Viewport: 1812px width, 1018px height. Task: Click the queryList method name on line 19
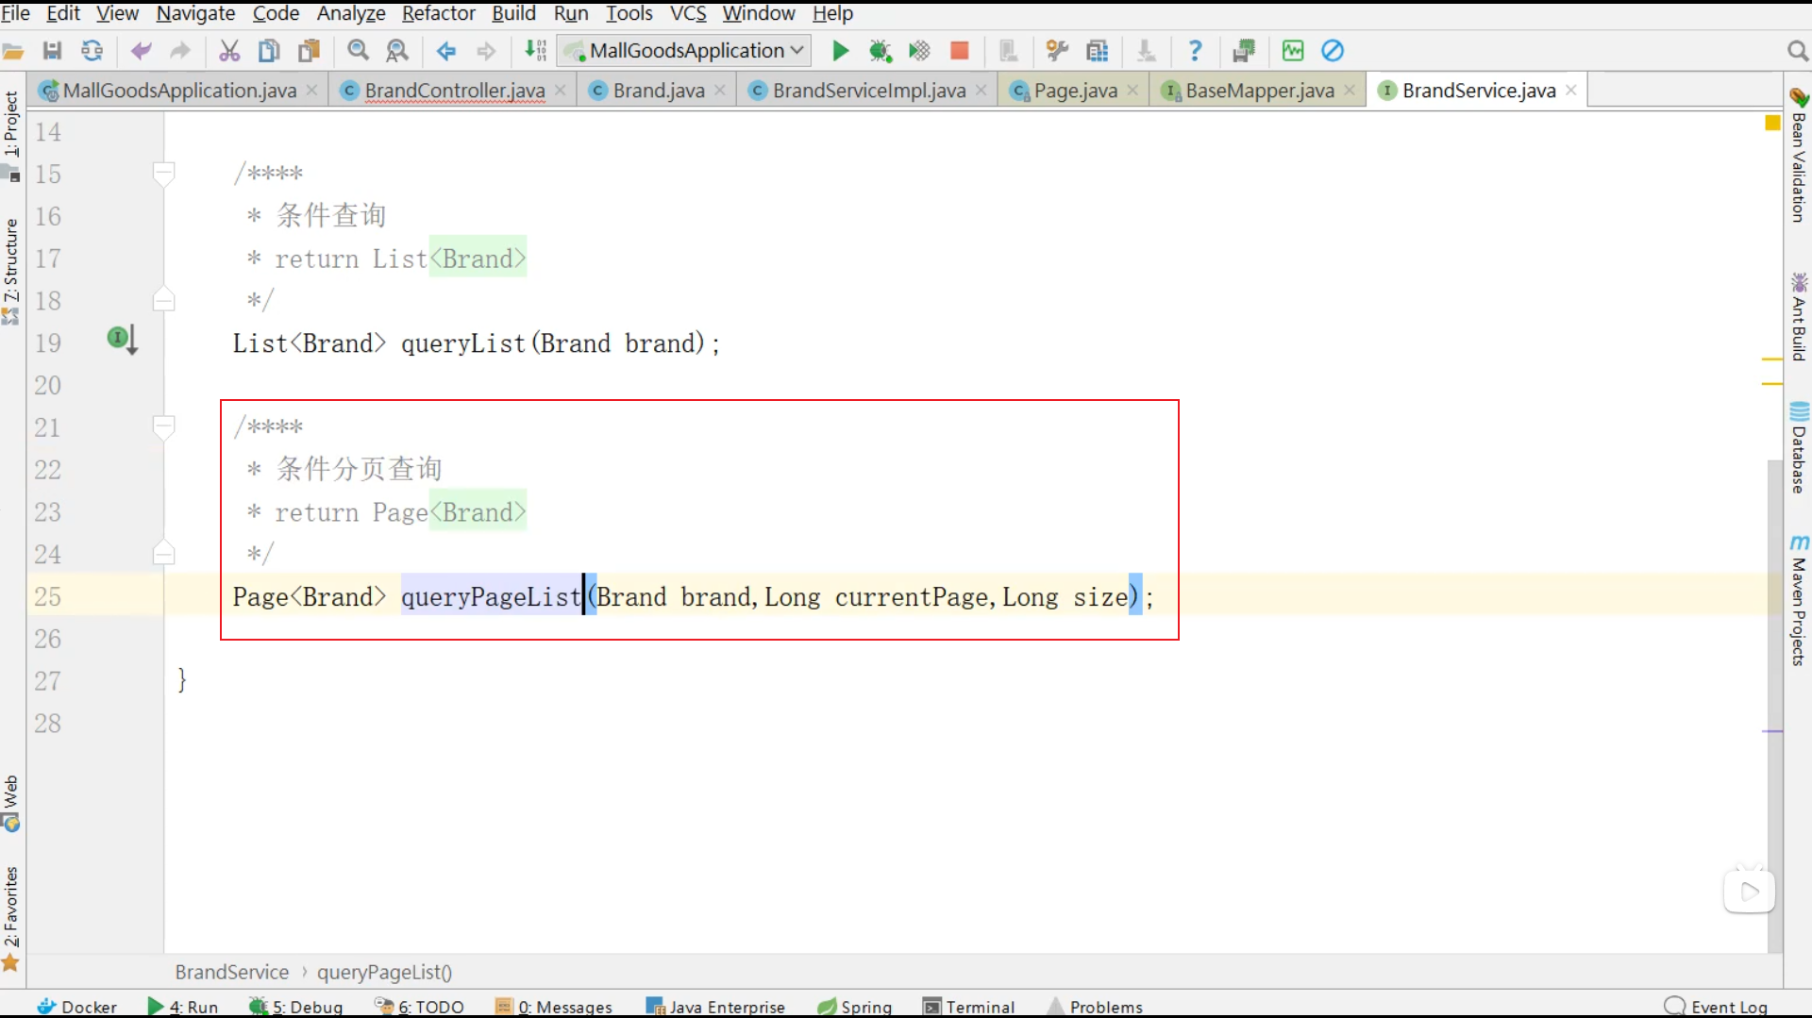click(463, 343)
